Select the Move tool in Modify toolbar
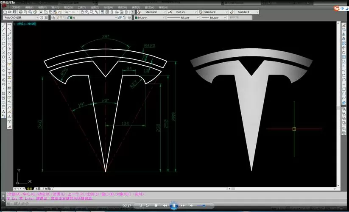 (344, 47)
